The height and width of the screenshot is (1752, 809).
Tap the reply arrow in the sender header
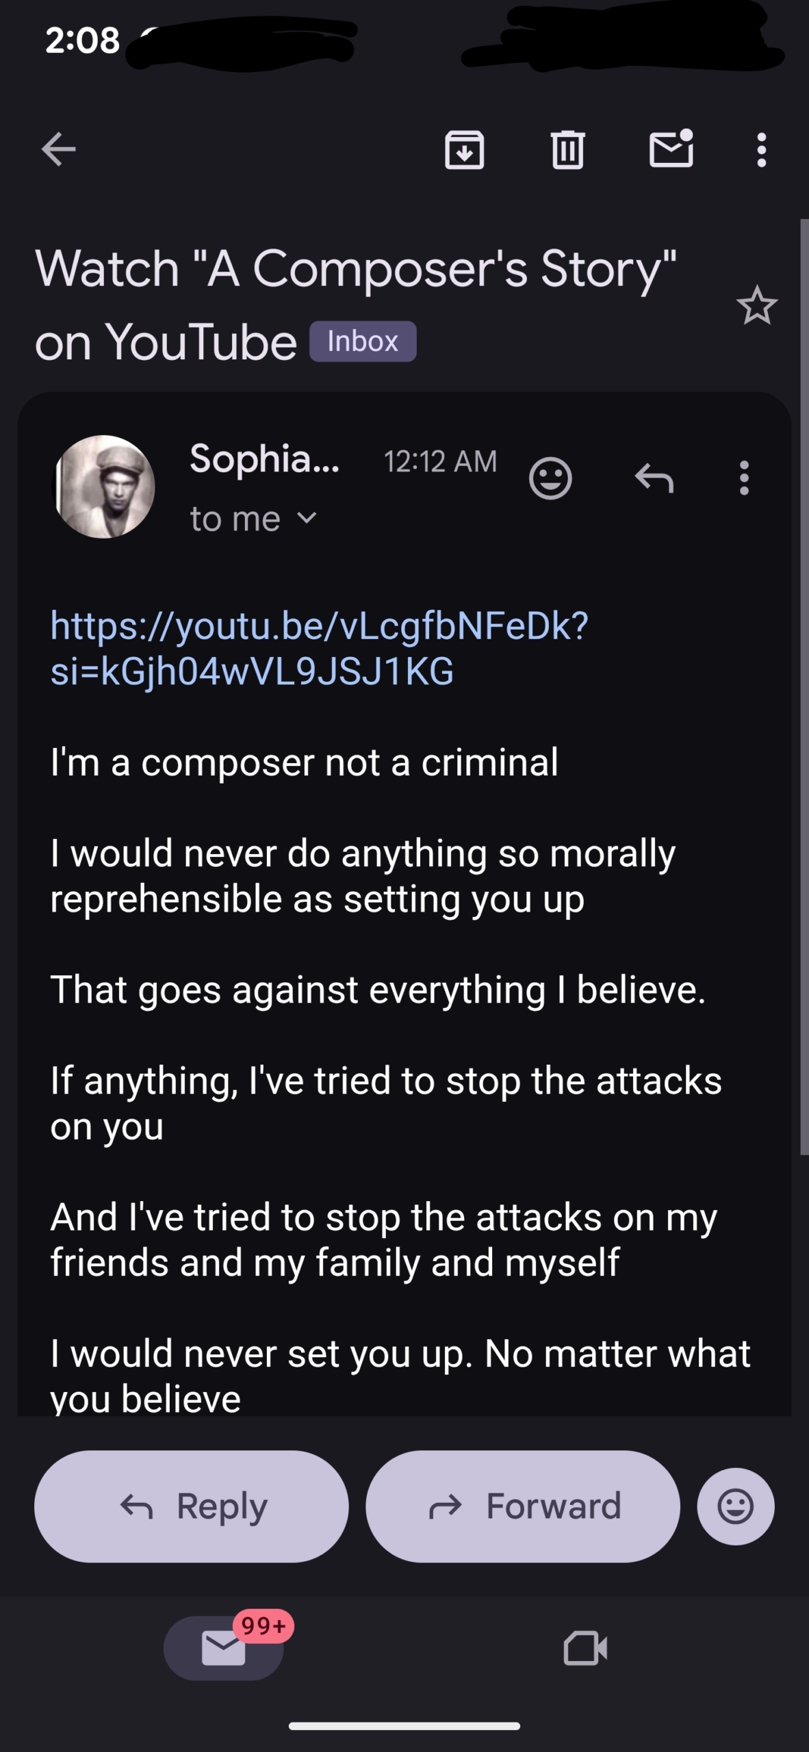(654, 478)
